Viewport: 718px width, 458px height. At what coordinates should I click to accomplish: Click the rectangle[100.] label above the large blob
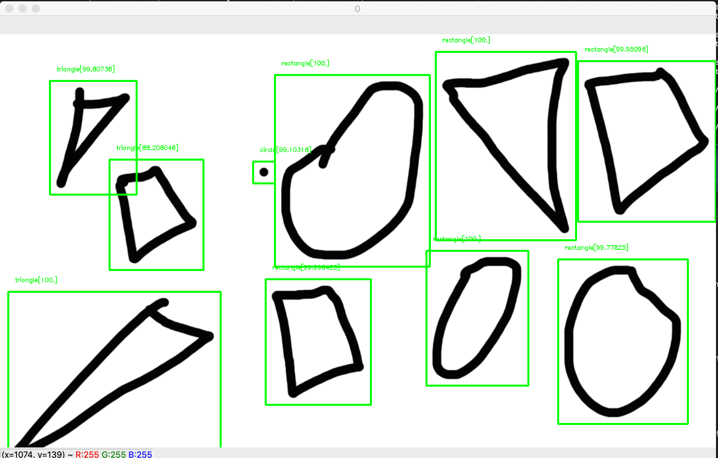305,62
